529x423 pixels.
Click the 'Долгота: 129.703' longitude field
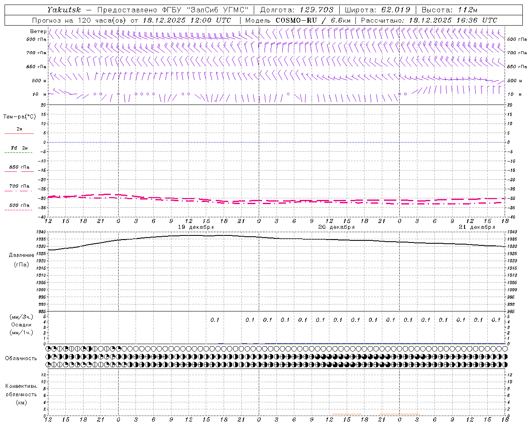point(297,10)
